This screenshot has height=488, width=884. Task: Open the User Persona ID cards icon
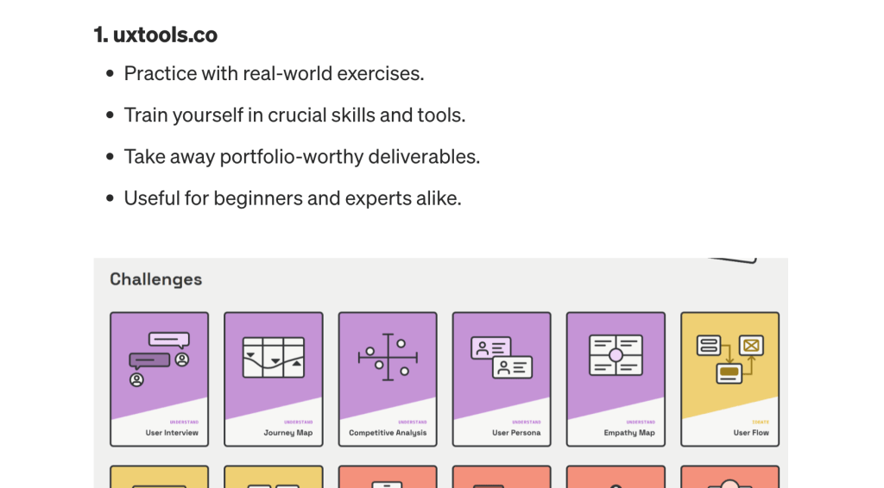click(x=502, y=358)
